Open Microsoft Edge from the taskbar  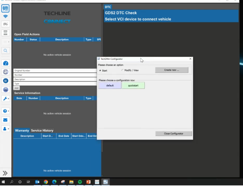(54, 182)
